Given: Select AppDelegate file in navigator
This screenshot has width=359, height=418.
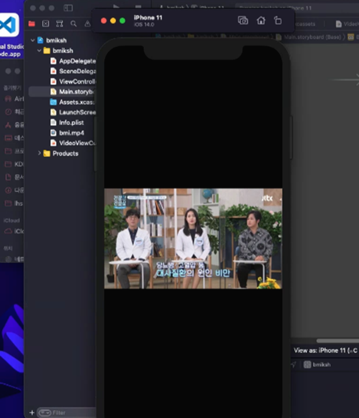Looking at the screenshot, I should coord(73,61).
